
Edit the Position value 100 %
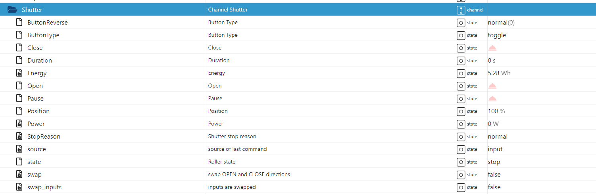click(496, 111)
